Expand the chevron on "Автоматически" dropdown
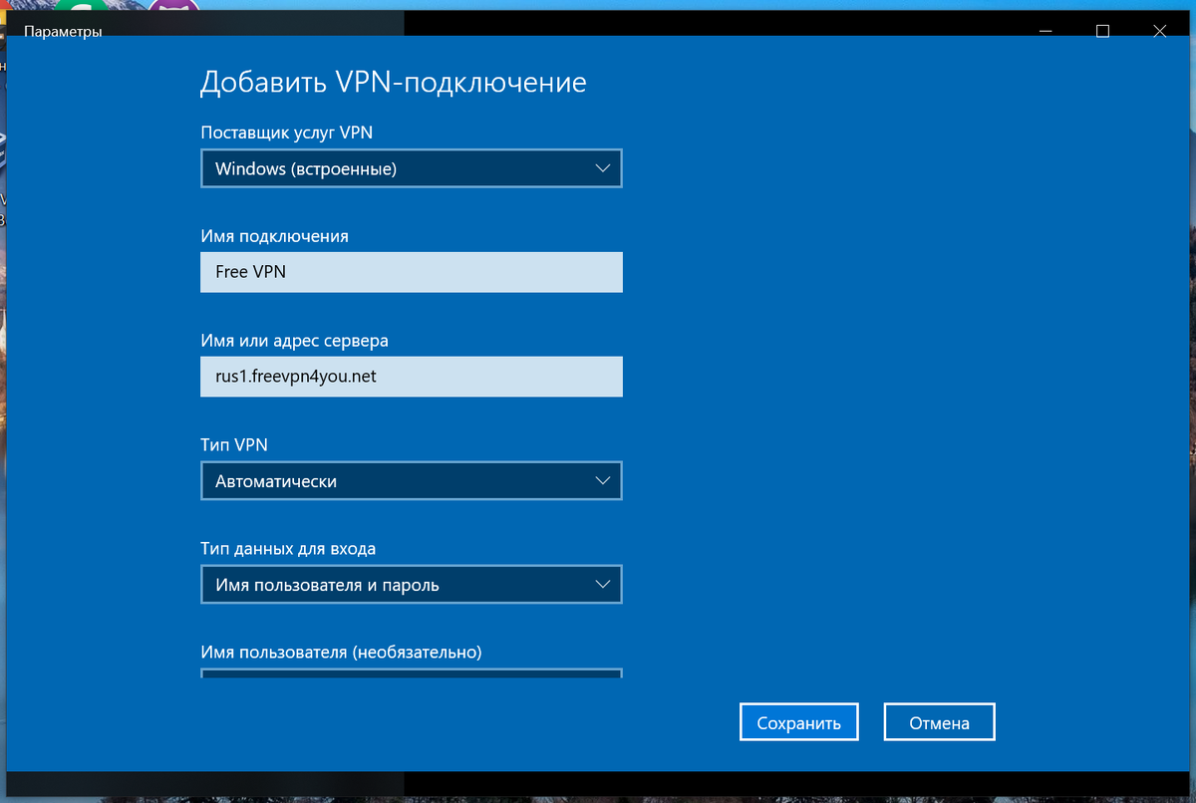This screenshot has height=803, width=1196. pos(603,480)
